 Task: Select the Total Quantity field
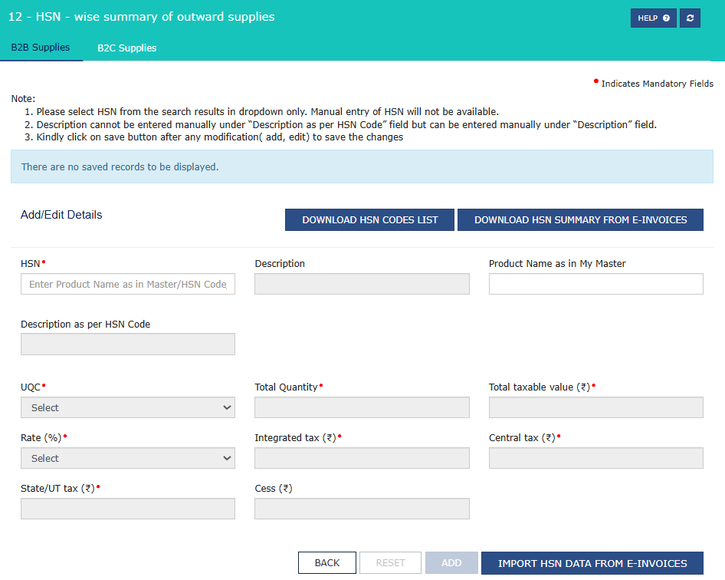362,407
